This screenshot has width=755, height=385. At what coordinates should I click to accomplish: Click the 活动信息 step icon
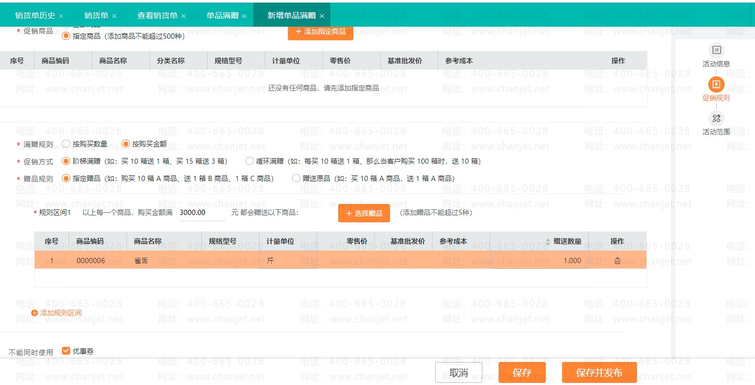[x=716, y=50]
